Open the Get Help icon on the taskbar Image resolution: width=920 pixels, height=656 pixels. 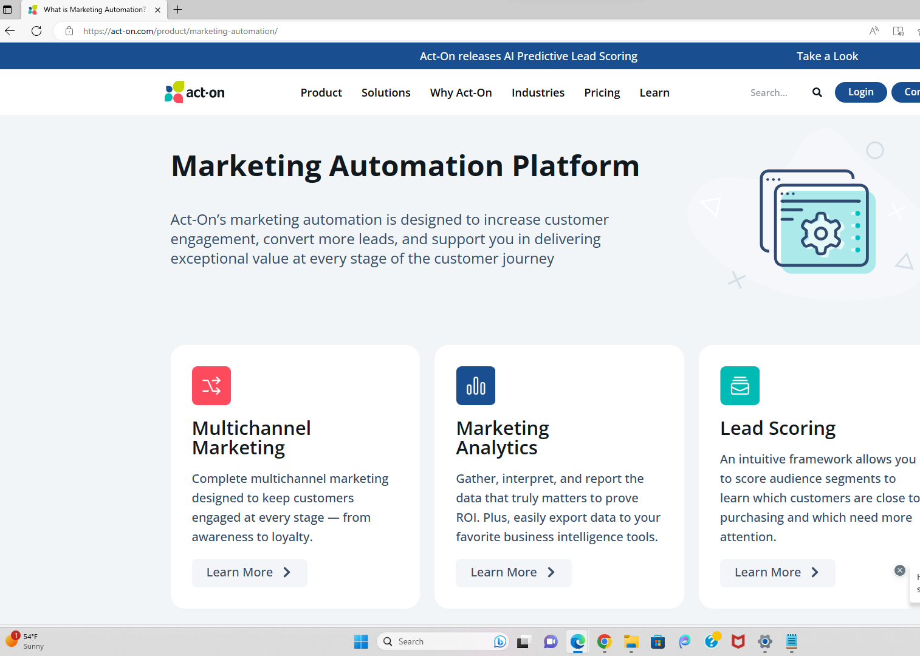coord(712,641)
